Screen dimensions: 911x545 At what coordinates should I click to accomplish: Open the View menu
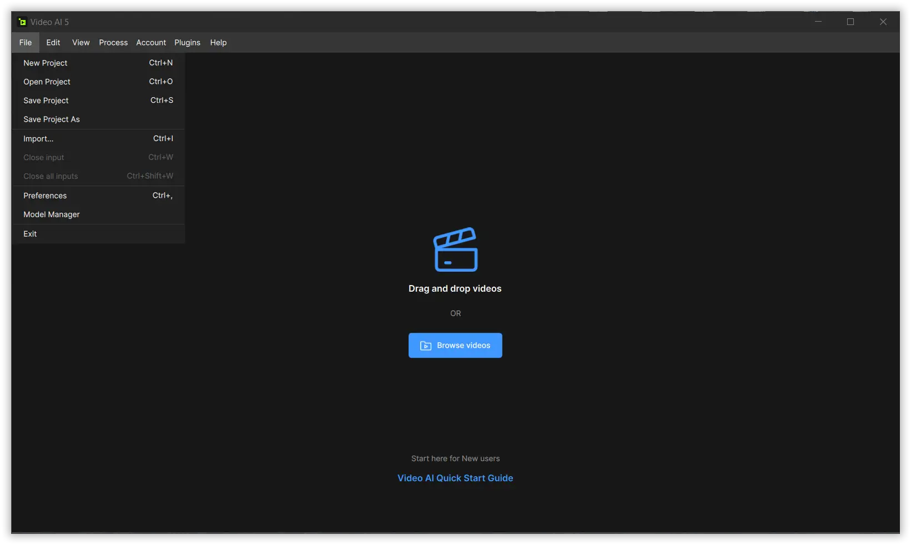coord(81,43)
